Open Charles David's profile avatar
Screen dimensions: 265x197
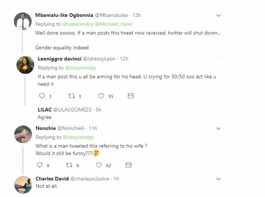click(x=23, y=185)
